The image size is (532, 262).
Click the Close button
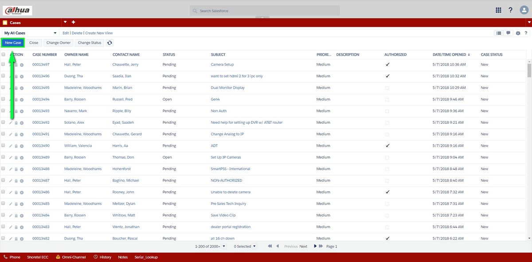pyautogui.click(x=34, y=43)
